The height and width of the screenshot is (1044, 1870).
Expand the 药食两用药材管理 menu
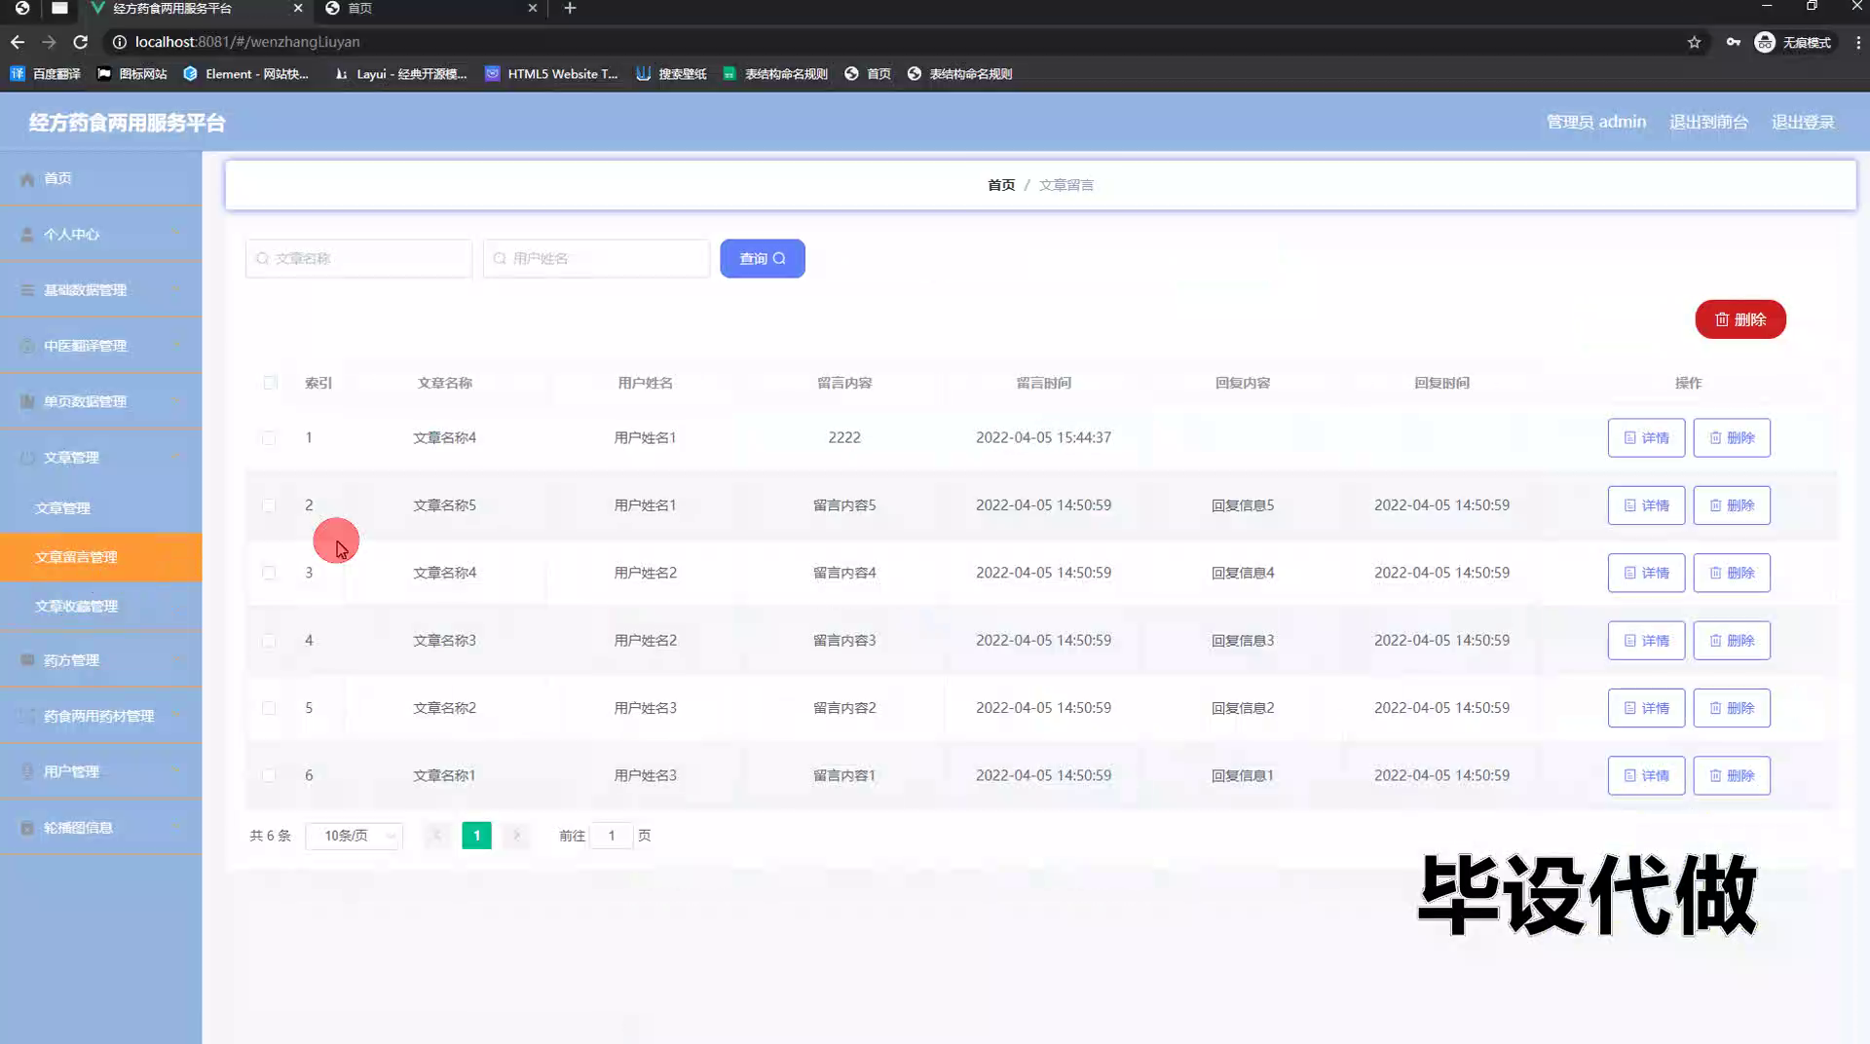[x=176, y=715]
